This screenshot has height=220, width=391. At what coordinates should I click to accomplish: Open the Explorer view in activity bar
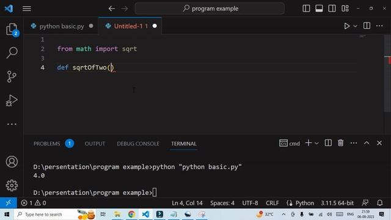click(12, 29)
